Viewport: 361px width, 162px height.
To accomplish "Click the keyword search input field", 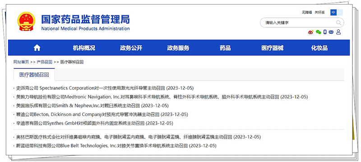I will pyautogui.click(x=302, y=22).
